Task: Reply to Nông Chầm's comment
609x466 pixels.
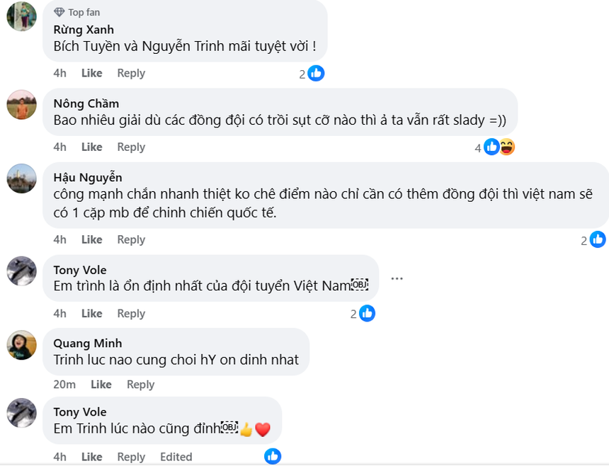Action: [x=131, y=147]
